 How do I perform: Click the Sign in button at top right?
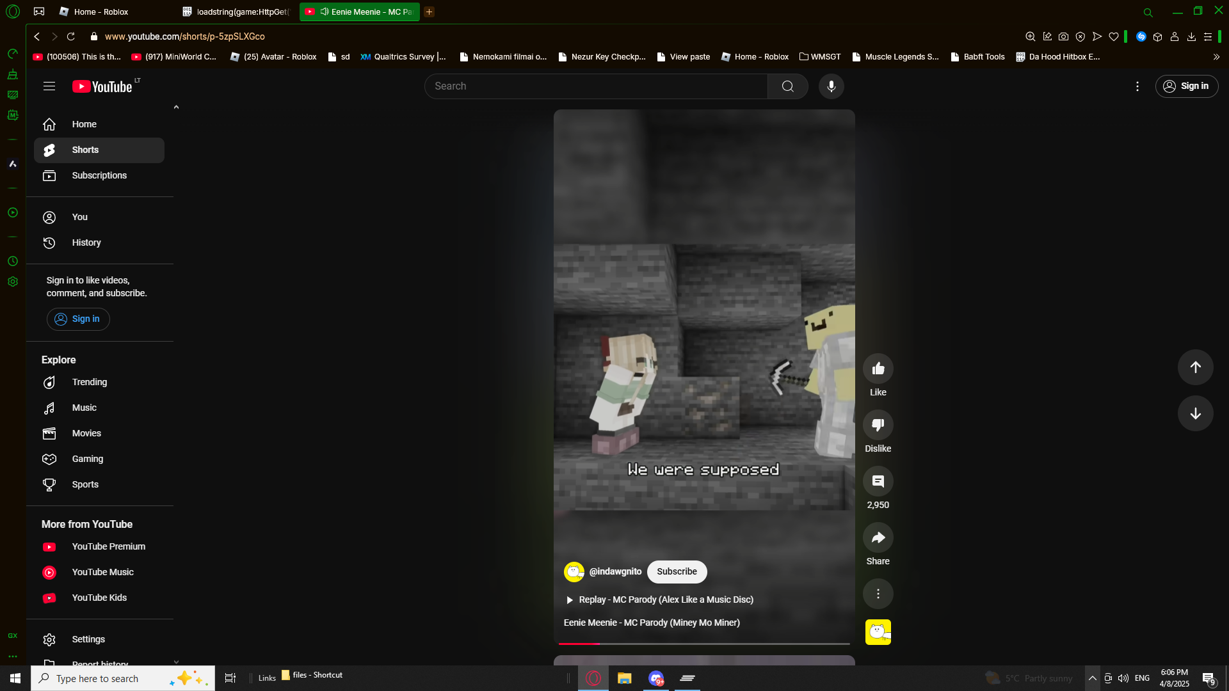coord(1186,86)
